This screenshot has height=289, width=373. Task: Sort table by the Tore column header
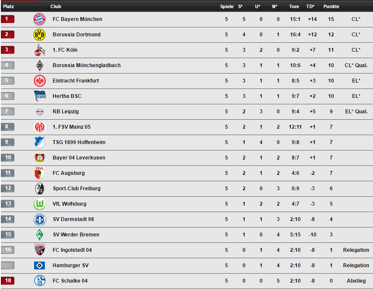coord(294,6)
